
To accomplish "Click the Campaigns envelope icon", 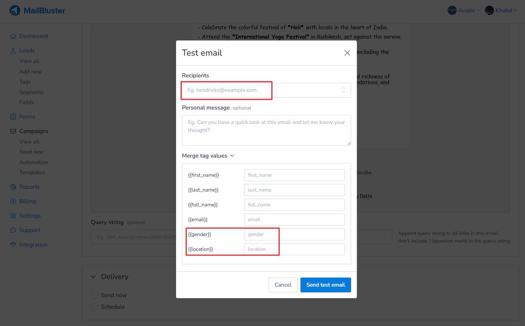I will [13, 131].
